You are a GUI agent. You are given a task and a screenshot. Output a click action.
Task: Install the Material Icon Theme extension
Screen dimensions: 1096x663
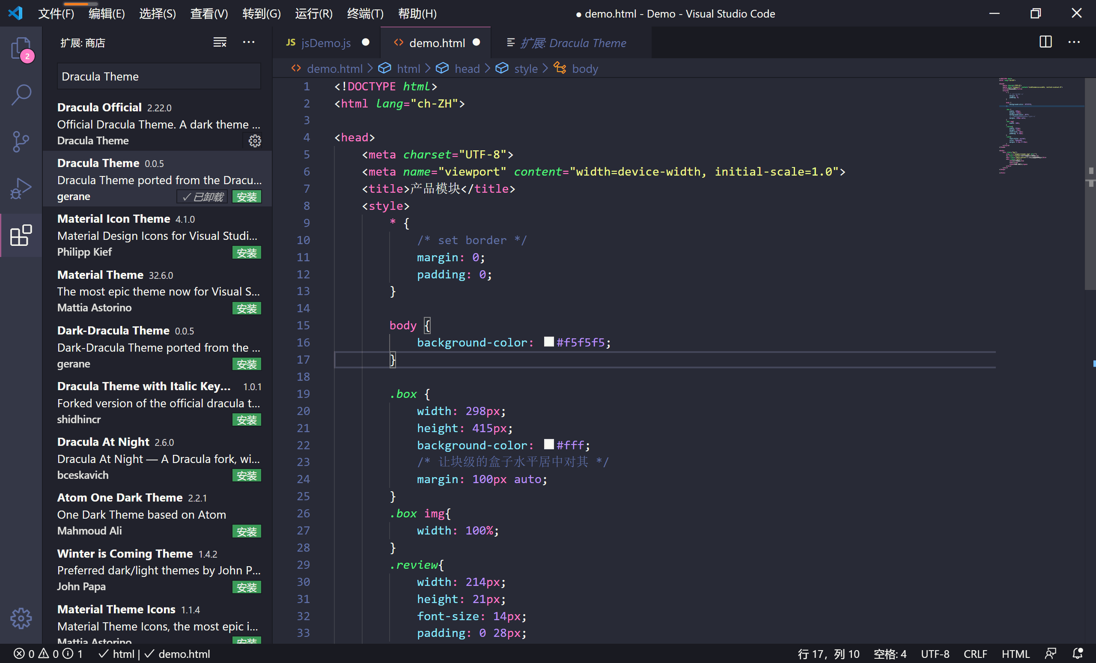click(247, 253)
